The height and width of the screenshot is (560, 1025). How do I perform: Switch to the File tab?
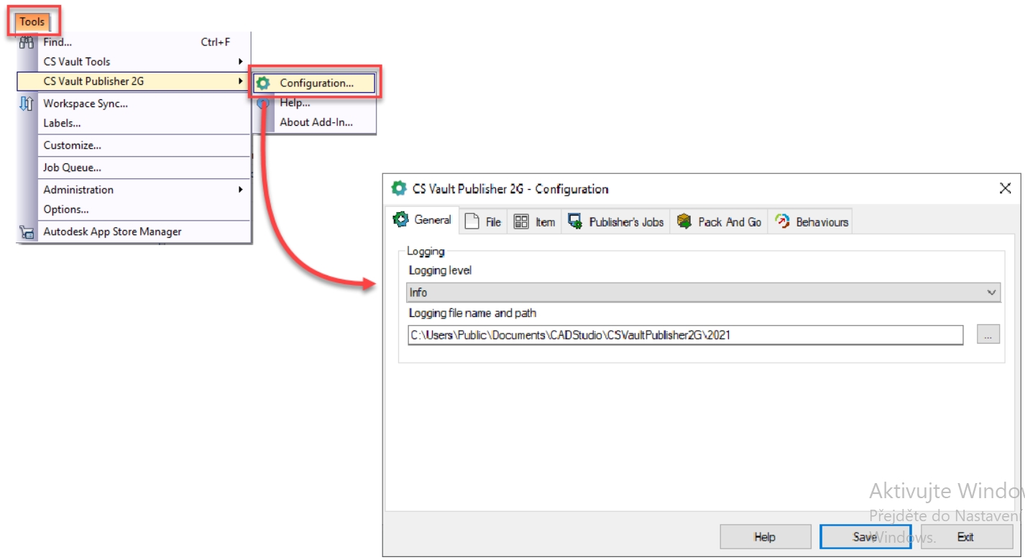pos(483,222)
